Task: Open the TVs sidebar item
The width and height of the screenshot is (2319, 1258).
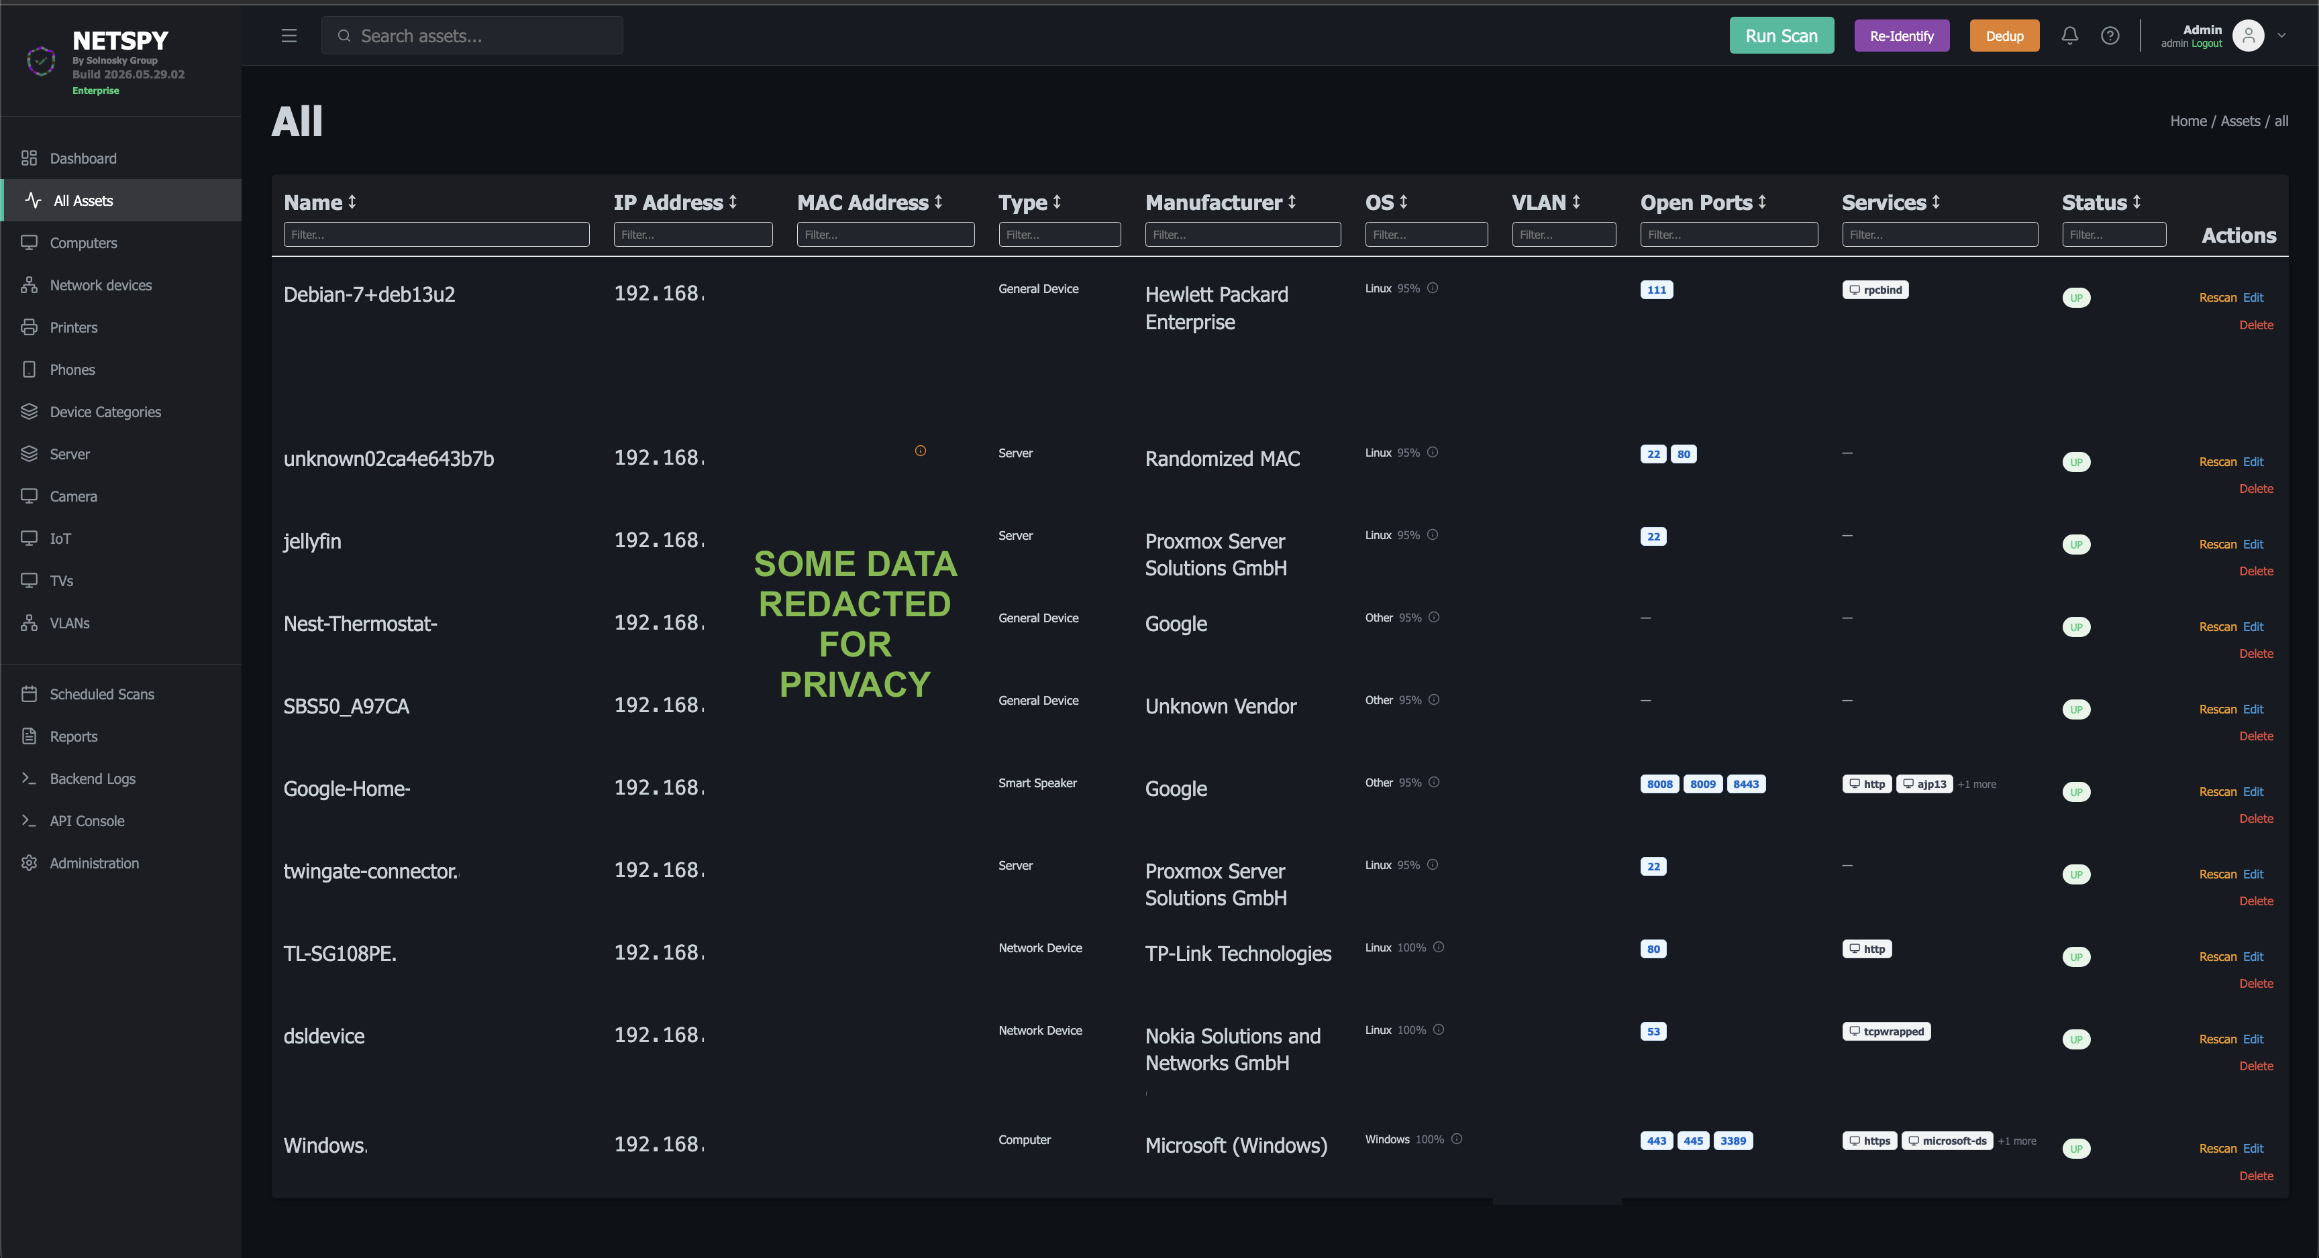Action: 121,581
